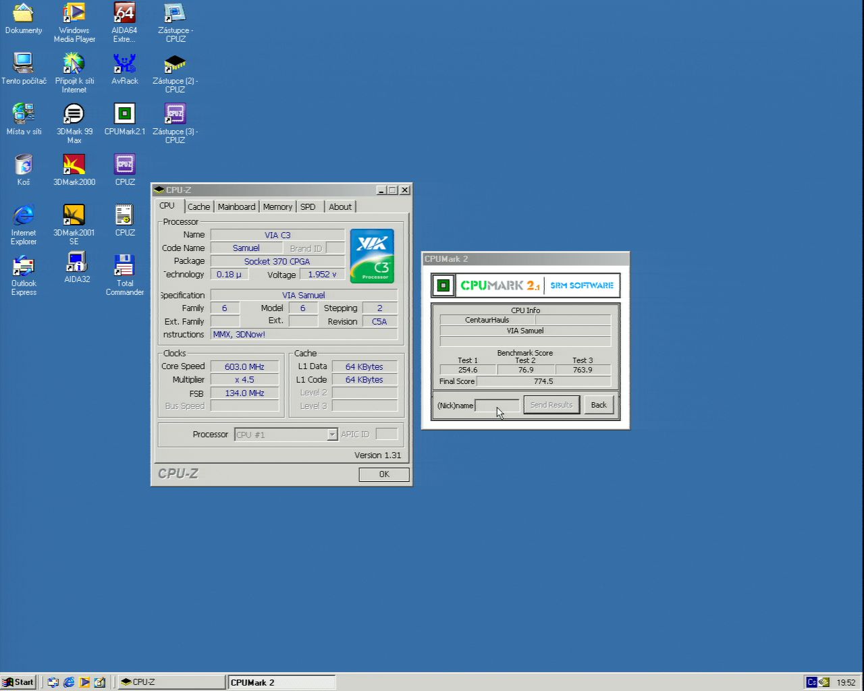Click the Test 2 score 76.9
The height and width of the screenshot is (691, 864).
tap(526, 370)
